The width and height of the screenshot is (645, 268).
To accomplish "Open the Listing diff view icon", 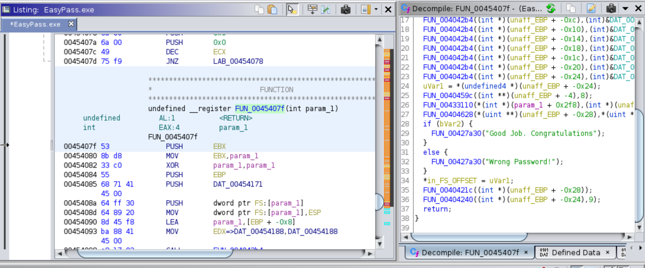I will [x=326, y=9].
